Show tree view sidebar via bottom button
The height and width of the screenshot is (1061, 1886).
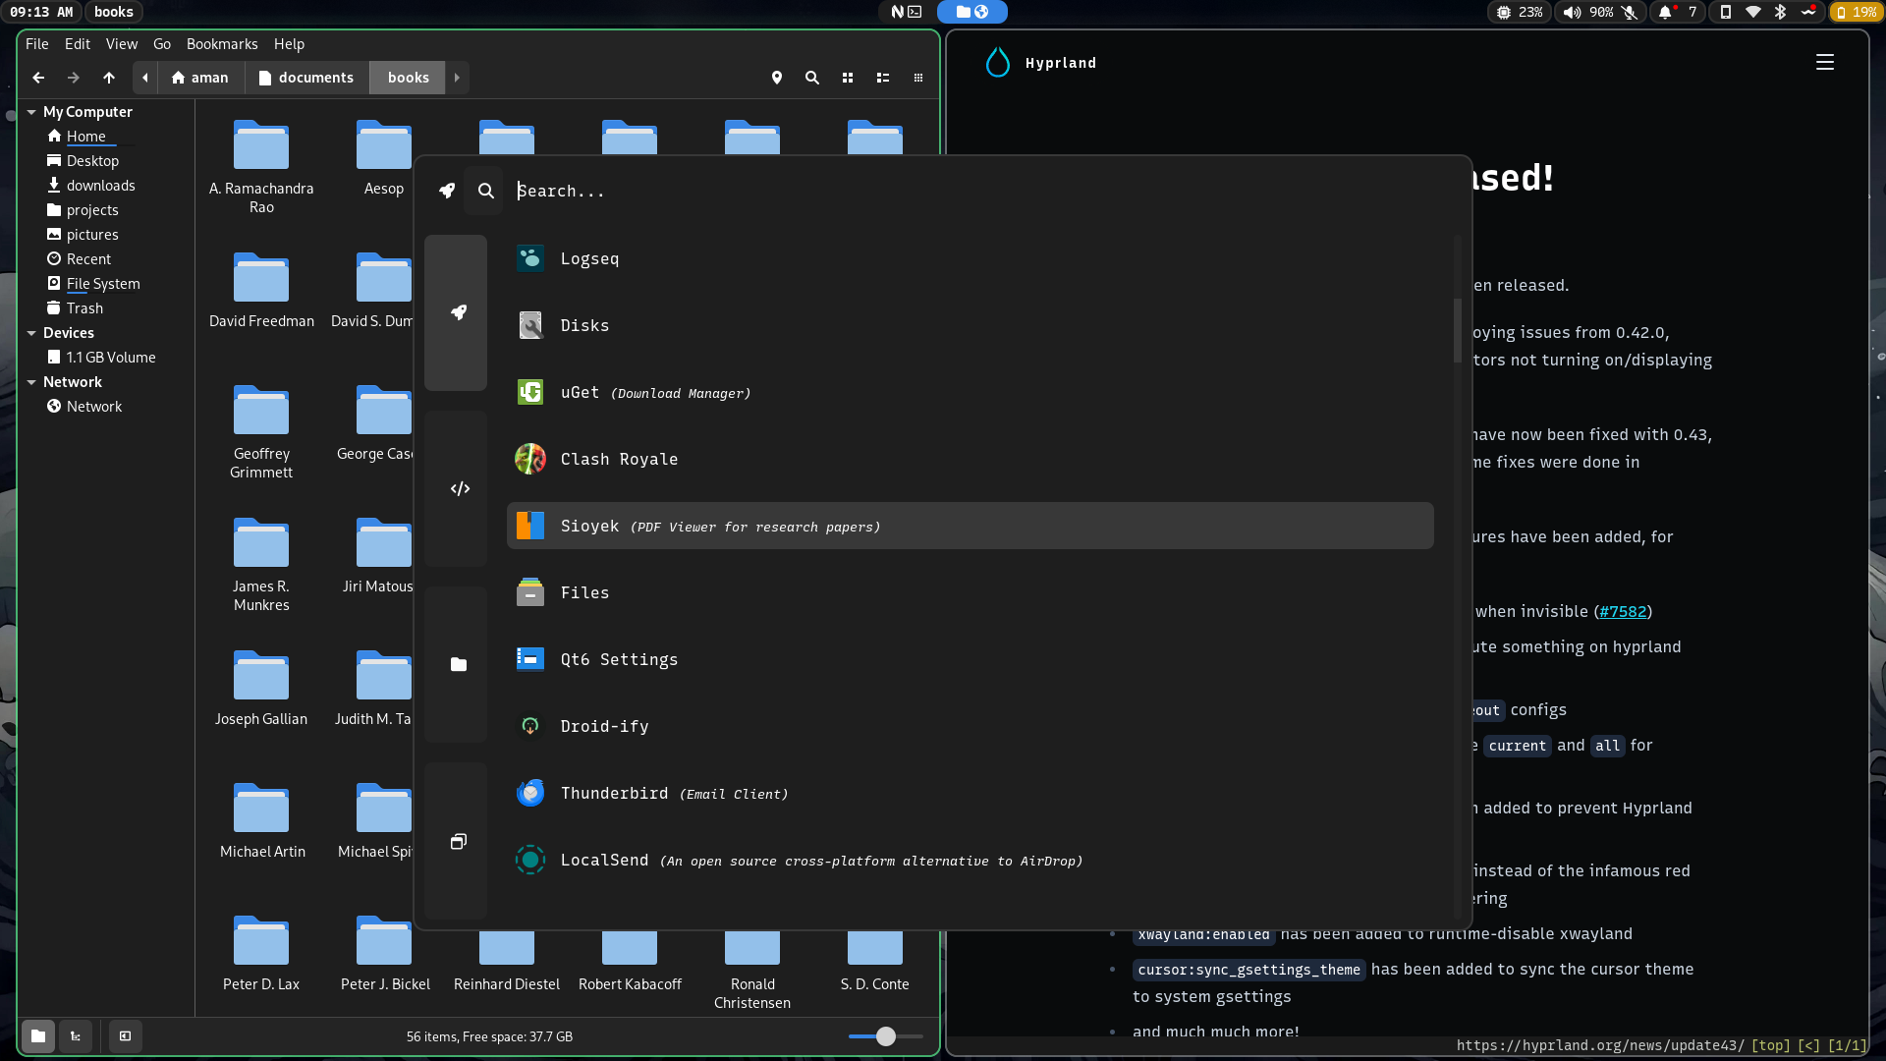pos(76,1035)
